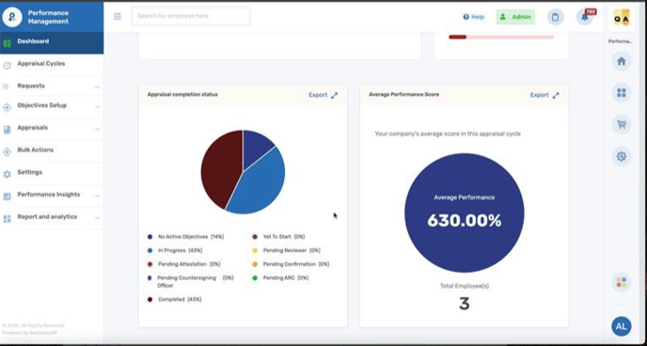The width and height of the screenshot is (647, 346).
Task: Expand the Objectives Setup submenu
Action: 97,106
